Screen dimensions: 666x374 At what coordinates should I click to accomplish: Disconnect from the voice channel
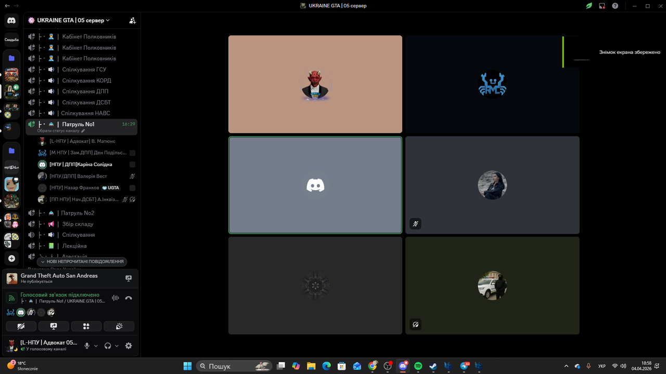pos(129,298)
